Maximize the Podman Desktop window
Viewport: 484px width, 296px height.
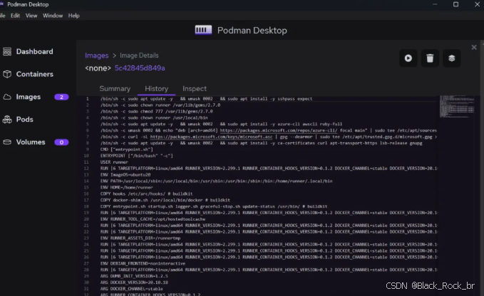coord(455,4)
